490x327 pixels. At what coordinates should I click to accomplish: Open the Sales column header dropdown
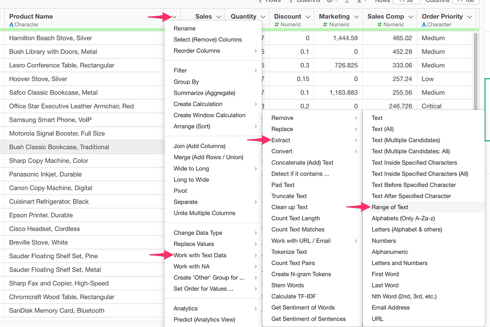coord(220,16)
